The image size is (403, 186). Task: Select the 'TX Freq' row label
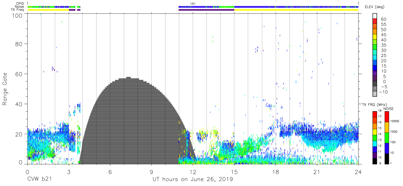pyautogui.click(x=17, y=10)
